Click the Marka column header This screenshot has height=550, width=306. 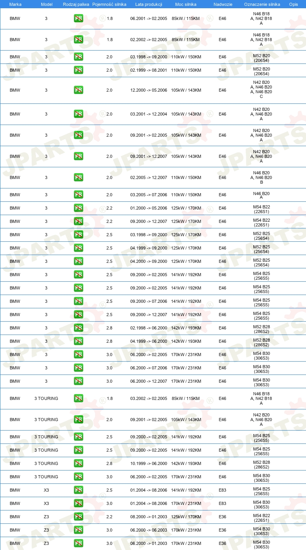pos(15,4)
